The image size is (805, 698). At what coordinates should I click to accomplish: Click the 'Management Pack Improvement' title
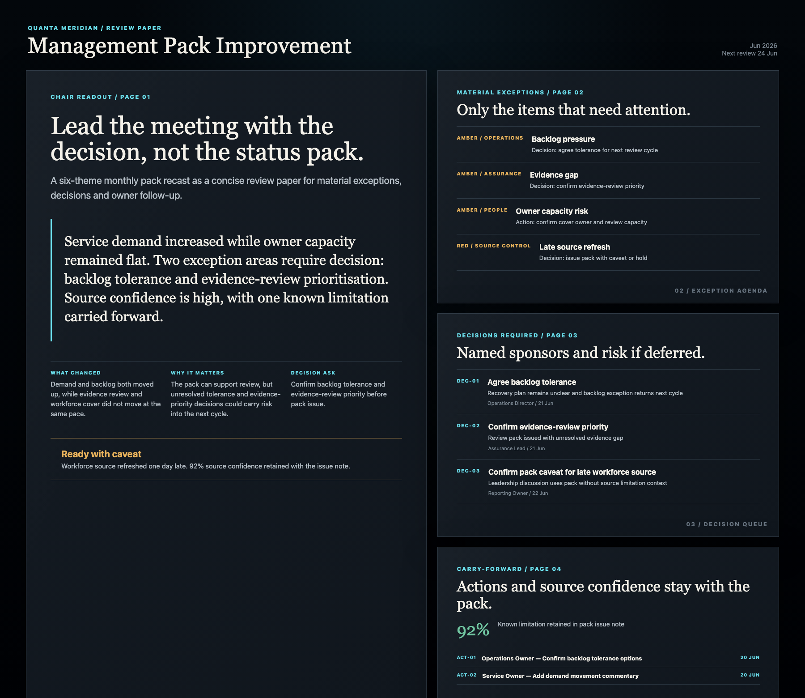click(189, 46)
